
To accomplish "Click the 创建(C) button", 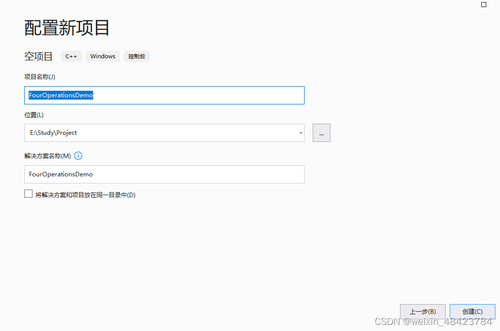I will 472,311.
